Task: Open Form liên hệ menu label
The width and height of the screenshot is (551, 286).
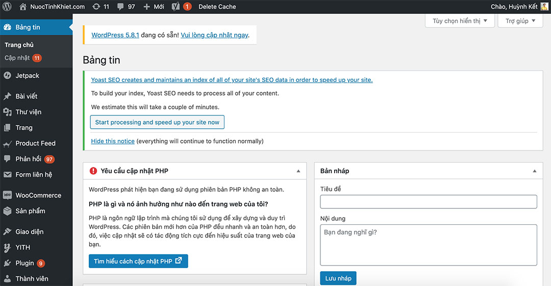Action: tap(34, 175)
